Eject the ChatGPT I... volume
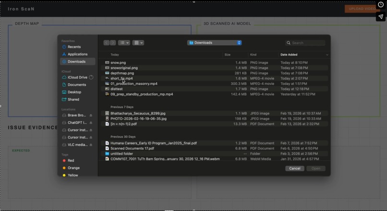Screen dimensions: 387x211 pyautogui.click(x=91, y=122)
